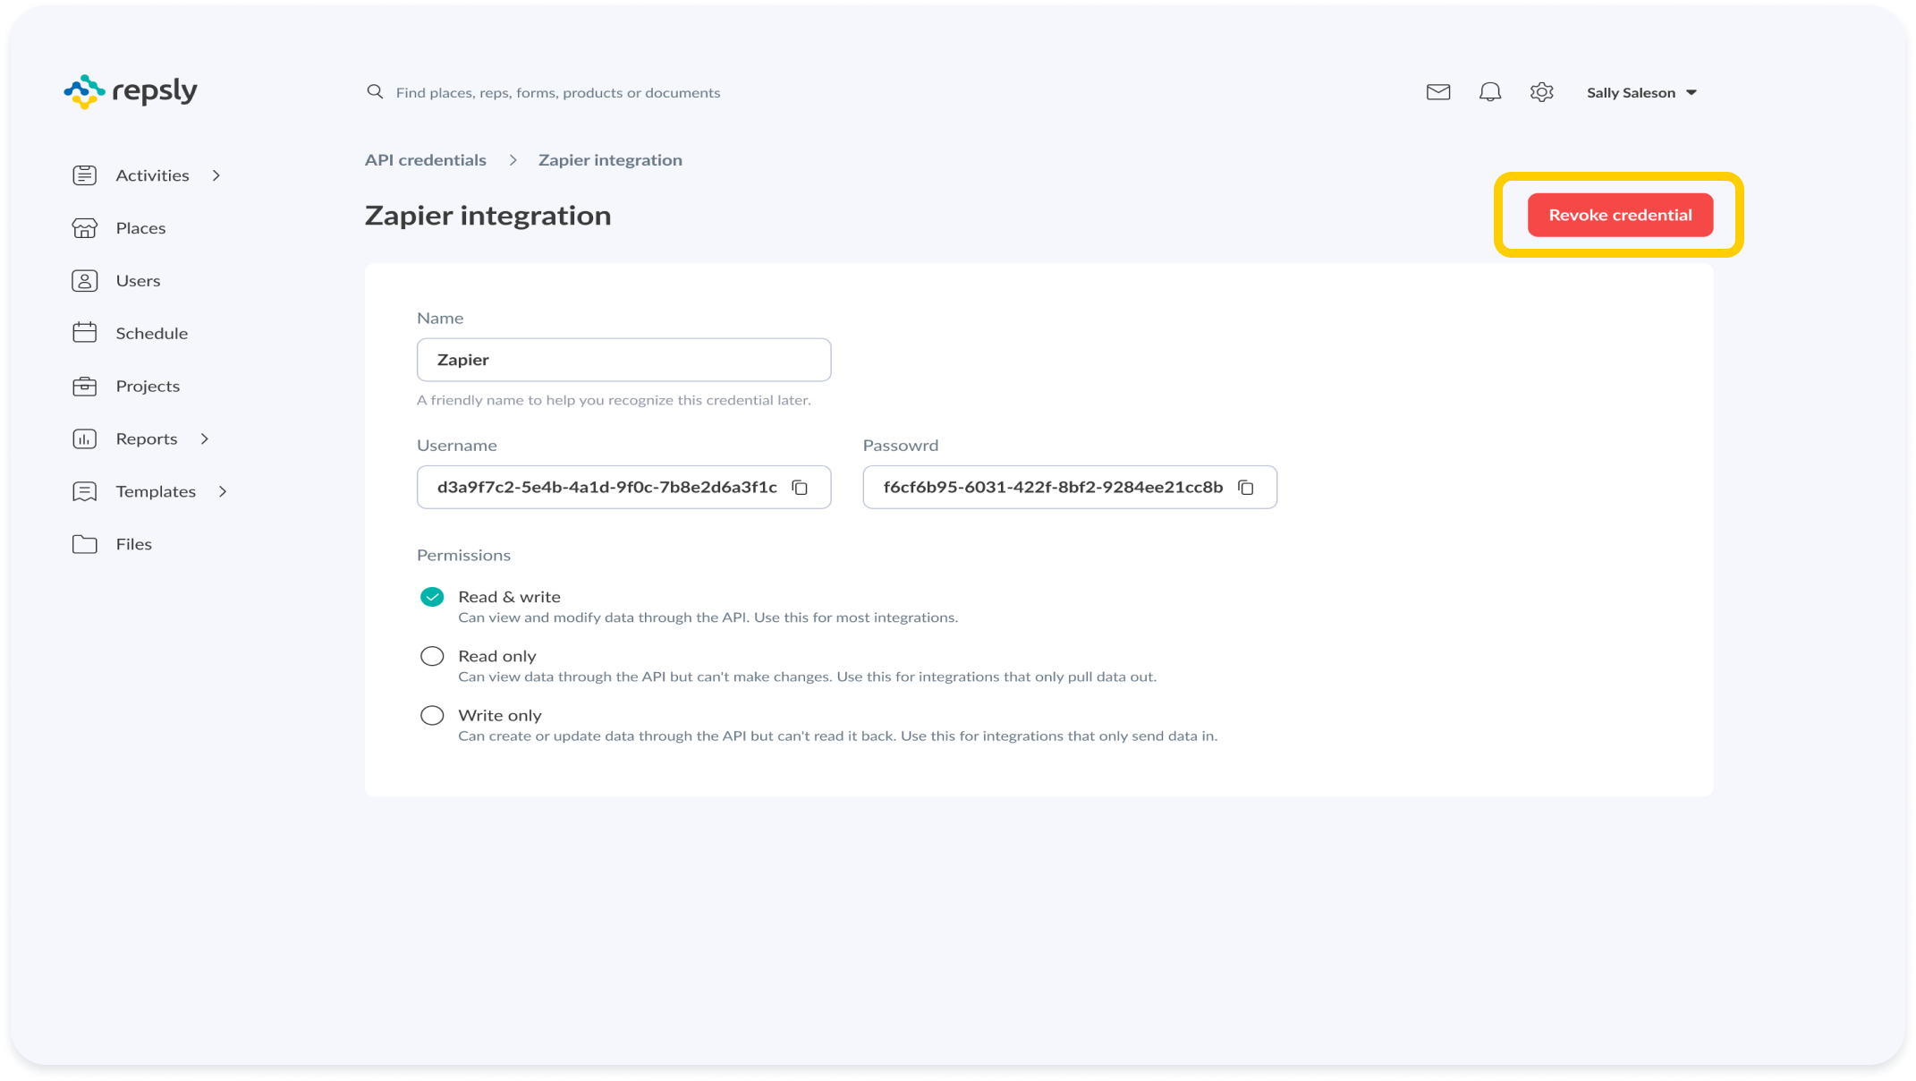
Task: Click the Revoke credential button
Action: pyautogui.click(x=1620, y=215)
